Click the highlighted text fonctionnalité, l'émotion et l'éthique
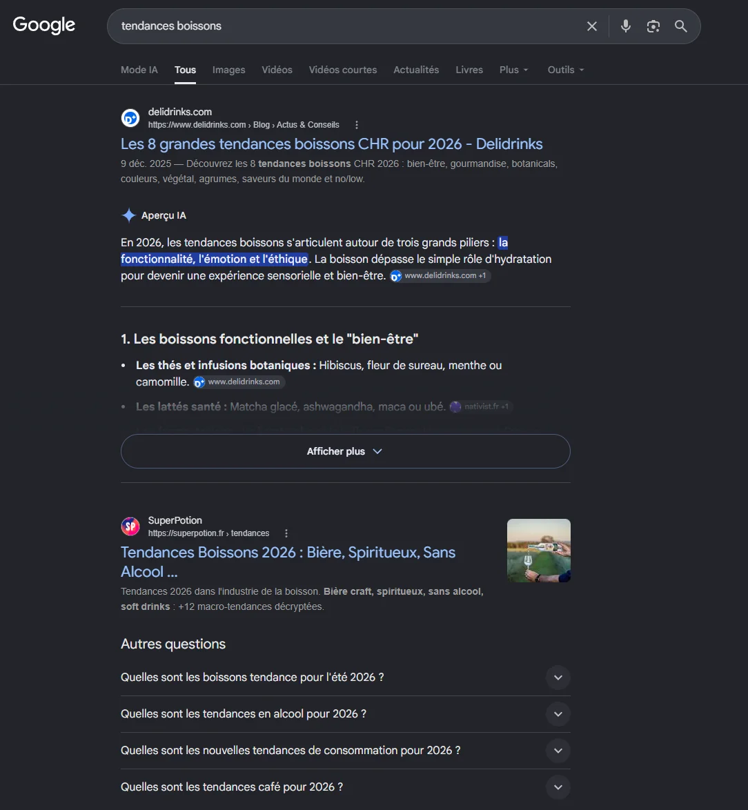748x810 pixels. click(x=214, y=259)
